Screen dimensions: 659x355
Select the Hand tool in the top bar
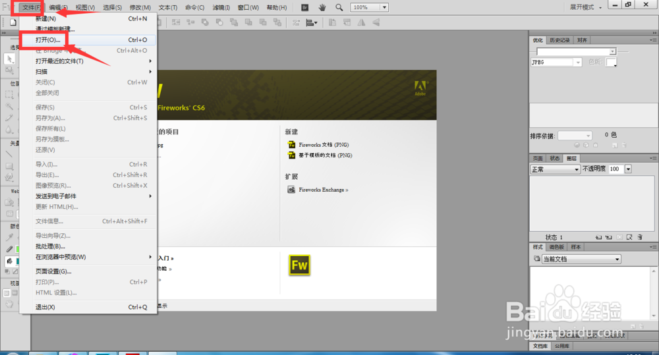click(322, 7)
